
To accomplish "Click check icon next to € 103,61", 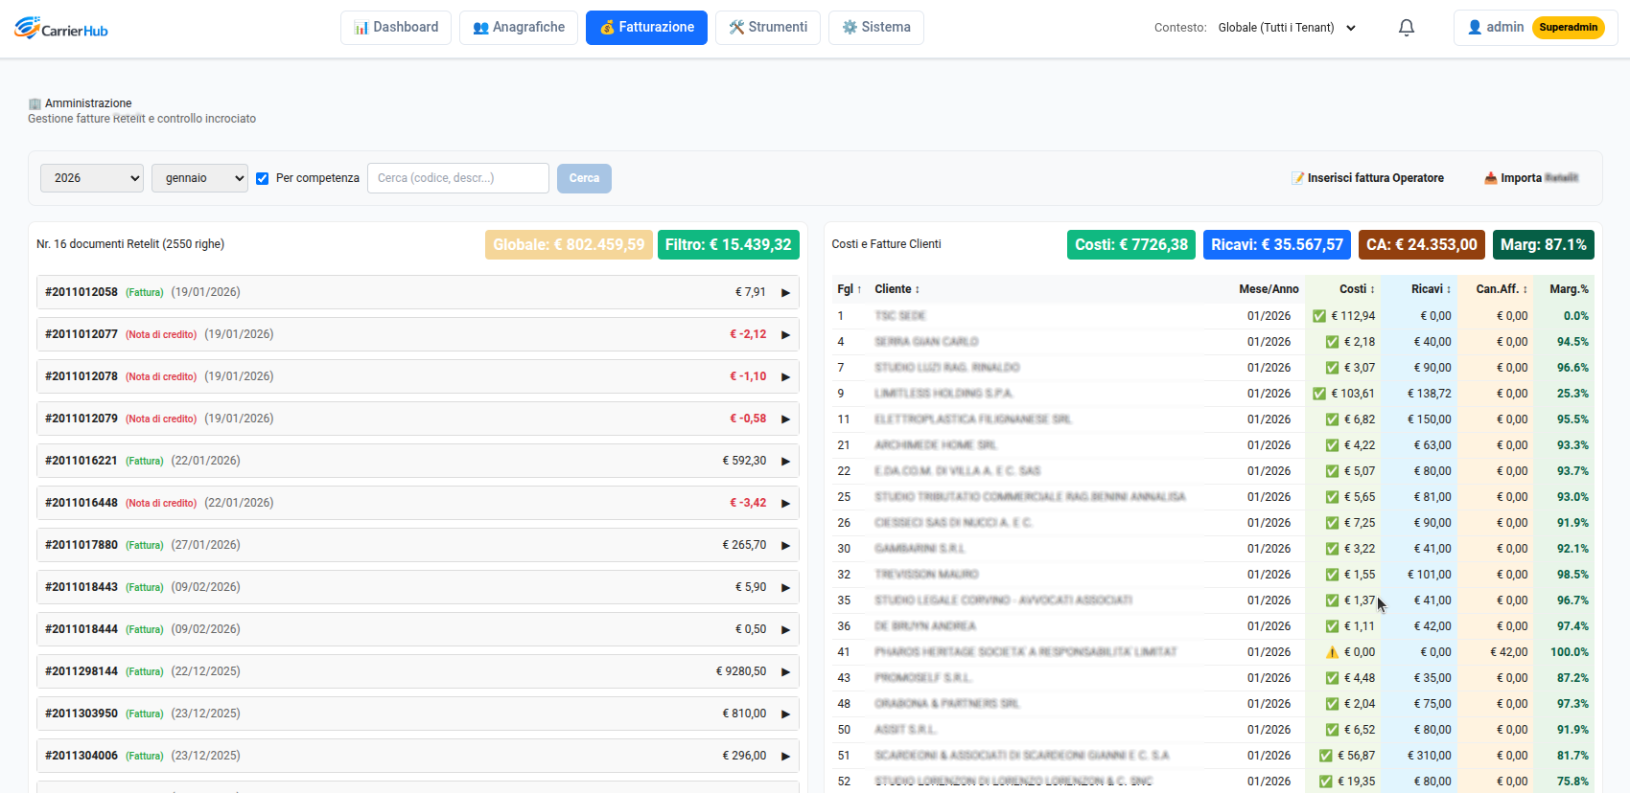I will pyautogui.click(x=1319, y=394).
